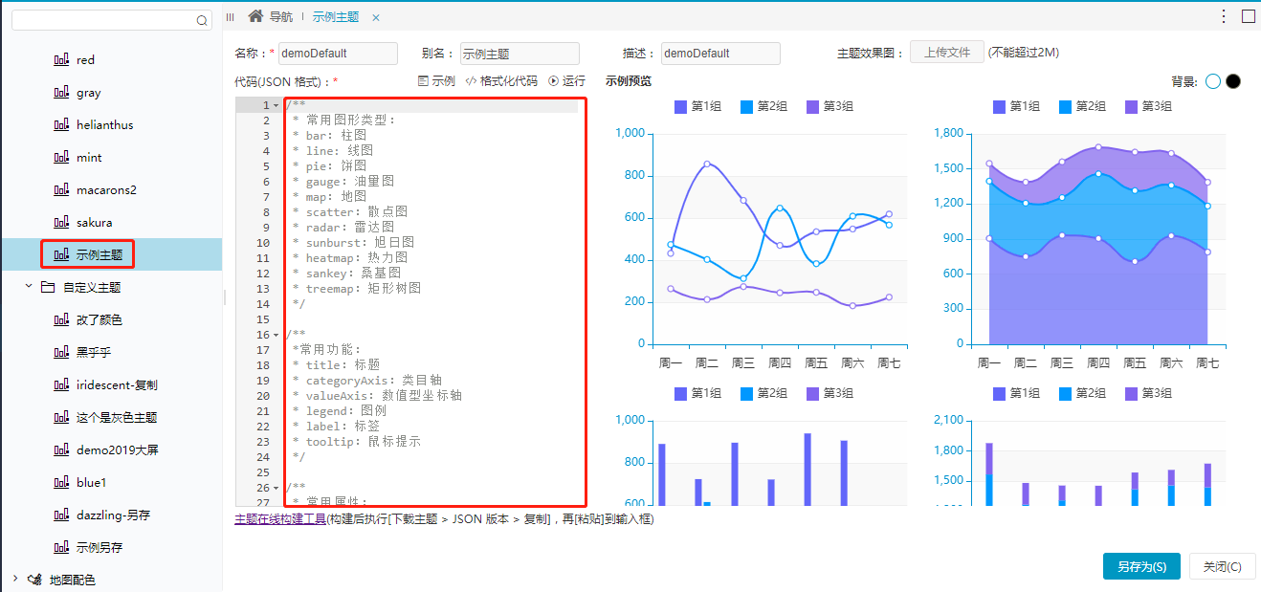Viewport: 1261px width, 592px height.
Task: Open the vertical three-dot more menu
Action: (1224, 16)
